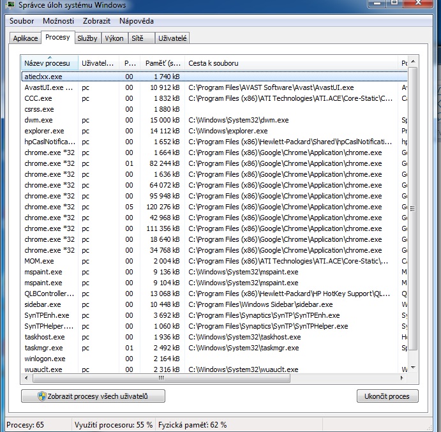Select the QLBController... process
Screen dimensions: 441x432
coord(214,294)
